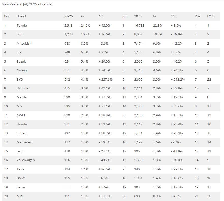
Task: Select the Ford brand cell
Action: pos(20,34)
